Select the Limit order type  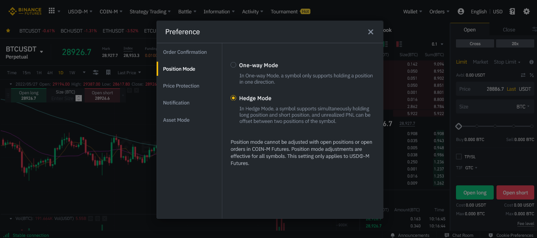(x=461, y=62)
